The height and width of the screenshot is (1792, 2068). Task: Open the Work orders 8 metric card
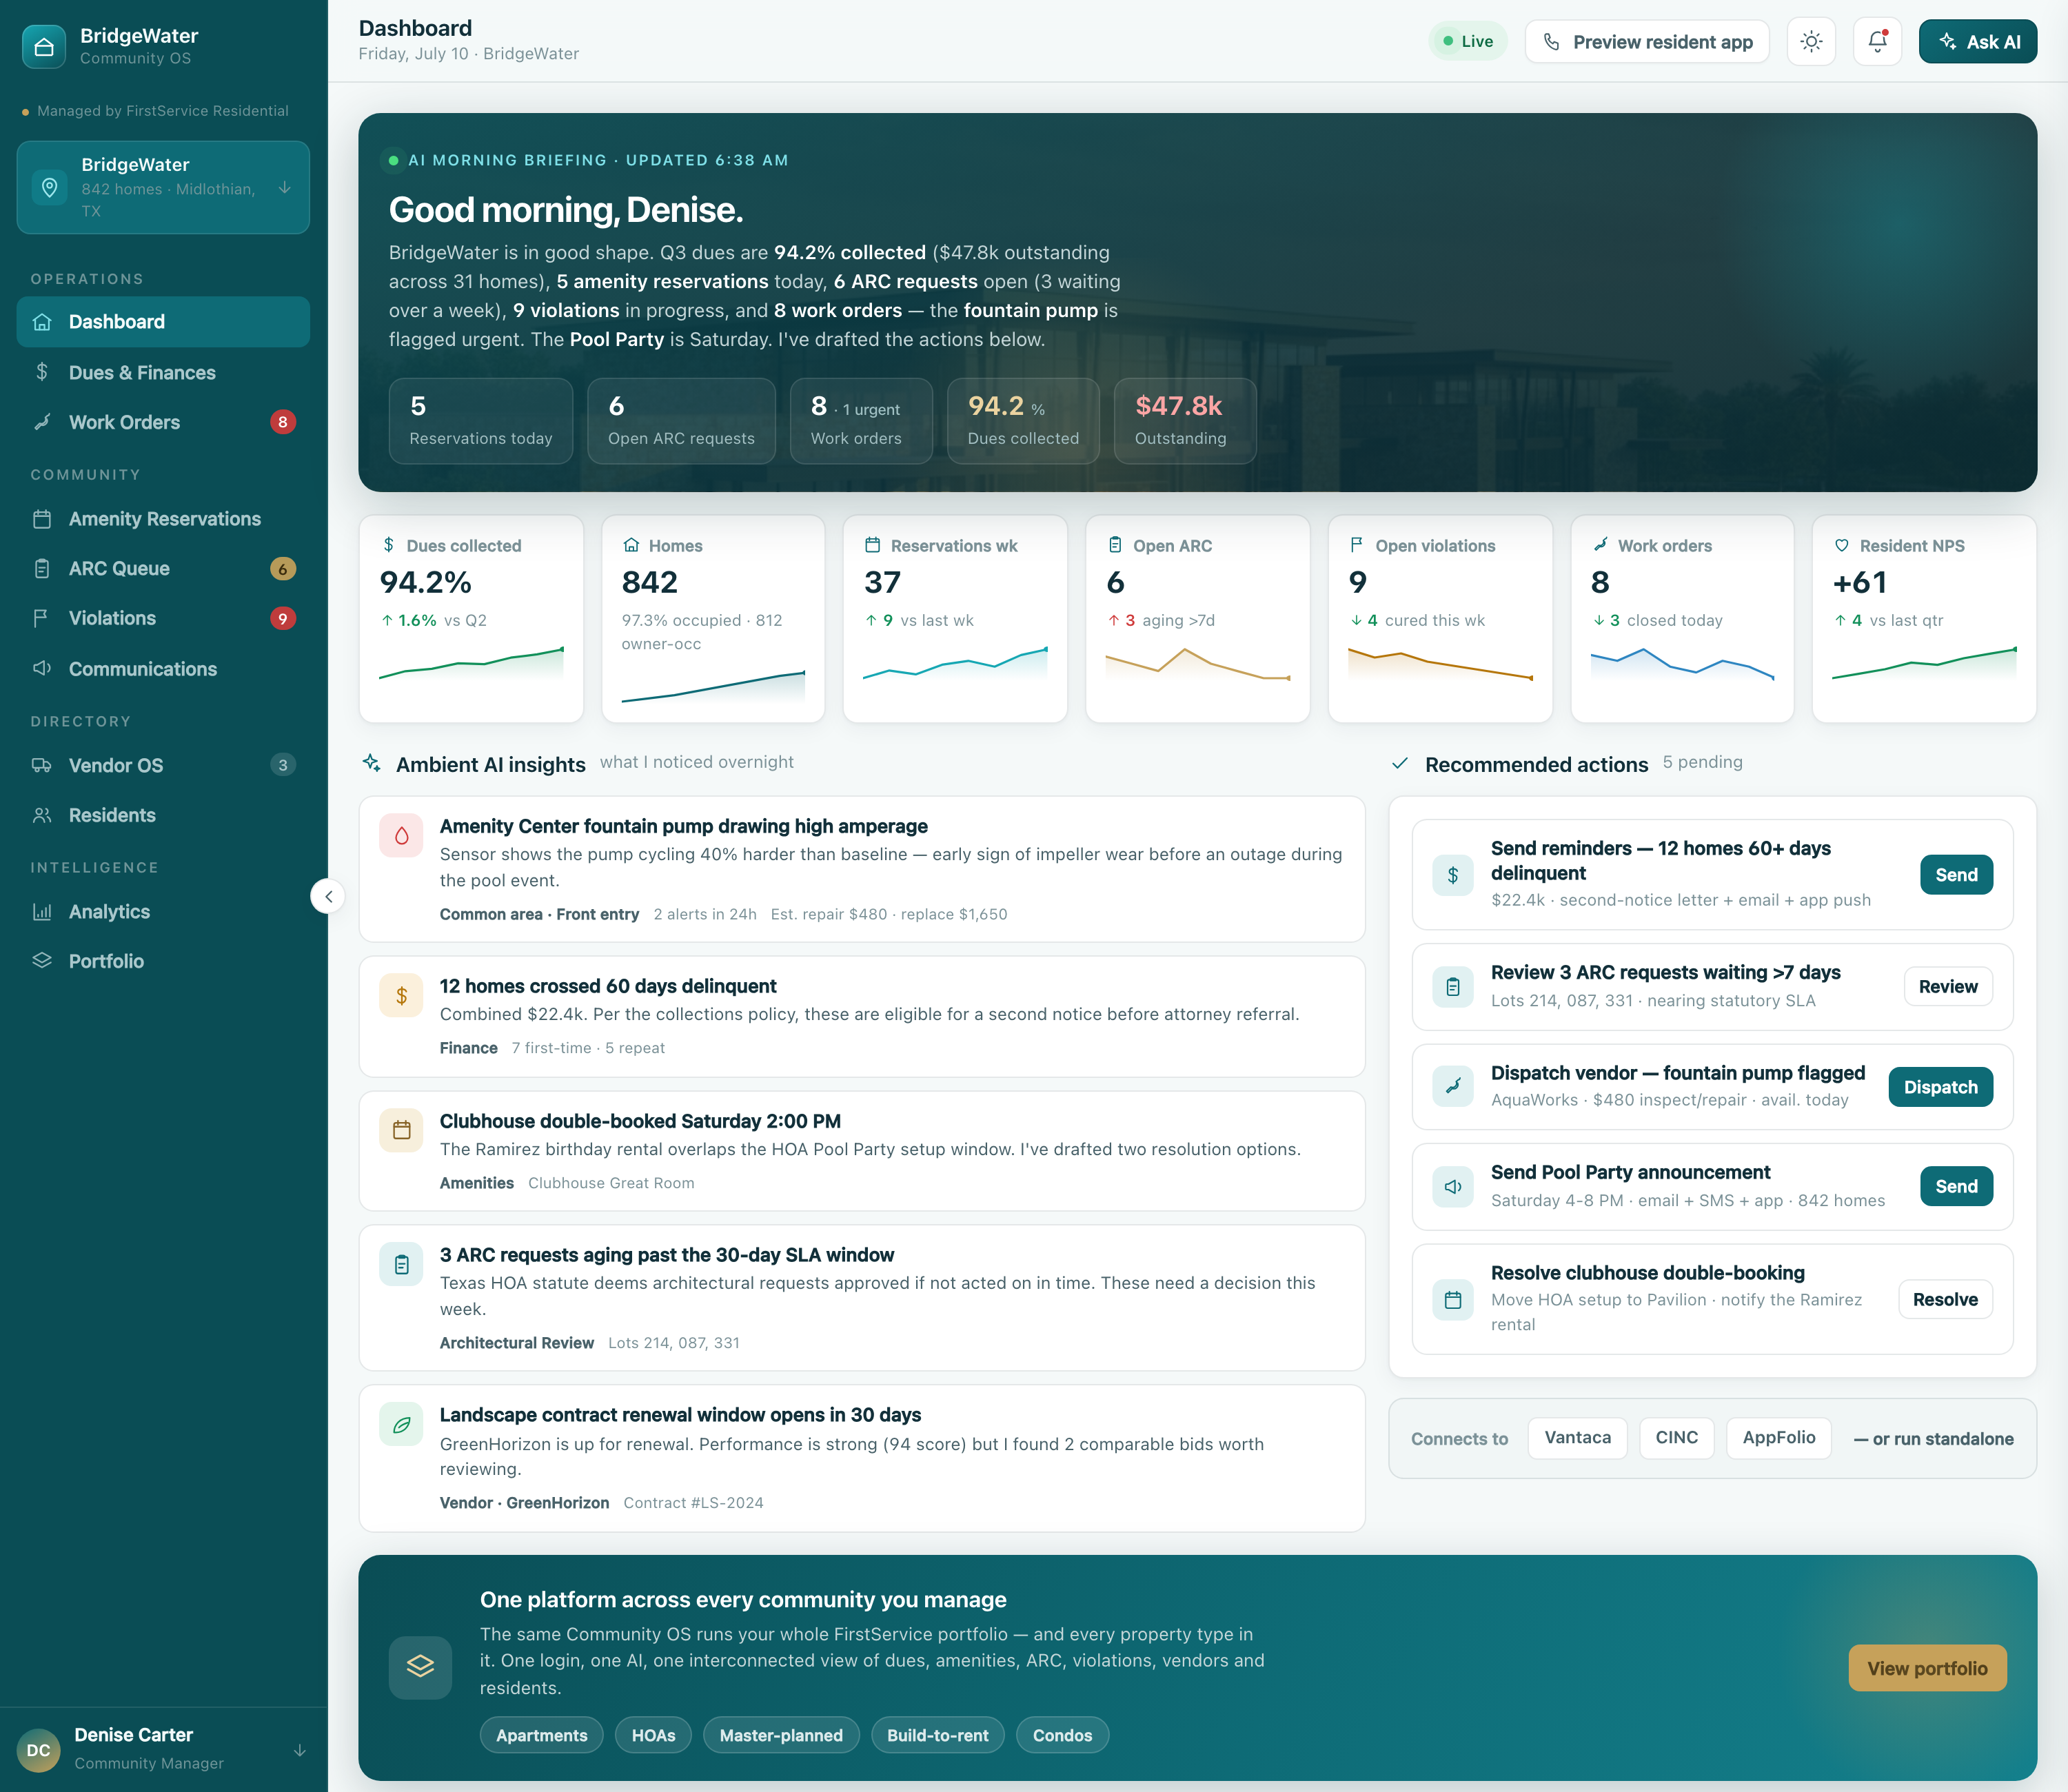point(1682,619)
